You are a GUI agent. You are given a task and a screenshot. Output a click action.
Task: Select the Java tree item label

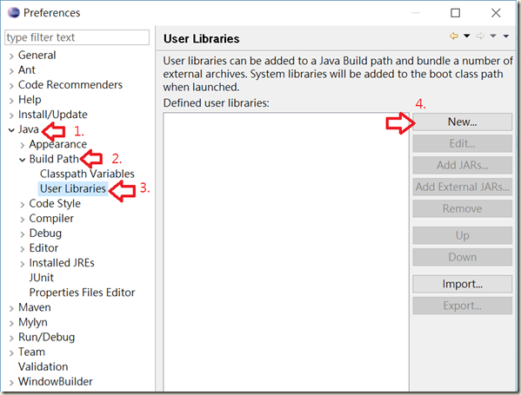click(x=28, y=129)
